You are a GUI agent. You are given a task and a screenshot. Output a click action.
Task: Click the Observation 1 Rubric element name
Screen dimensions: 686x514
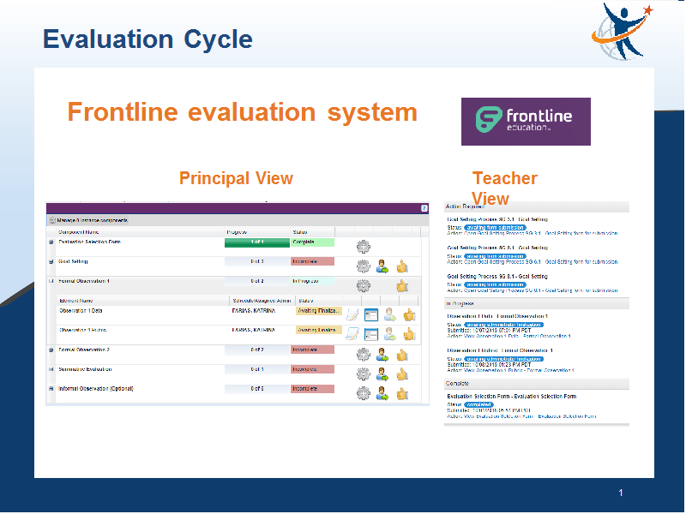tap(83, 330)
